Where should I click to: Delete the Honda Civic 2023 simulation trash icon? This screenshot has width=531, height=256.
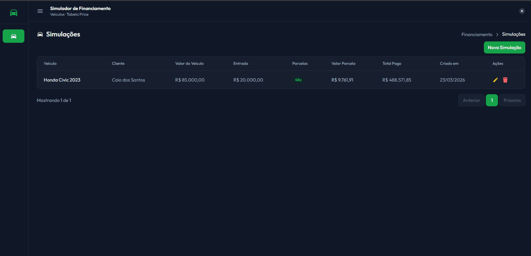[505, 80]
